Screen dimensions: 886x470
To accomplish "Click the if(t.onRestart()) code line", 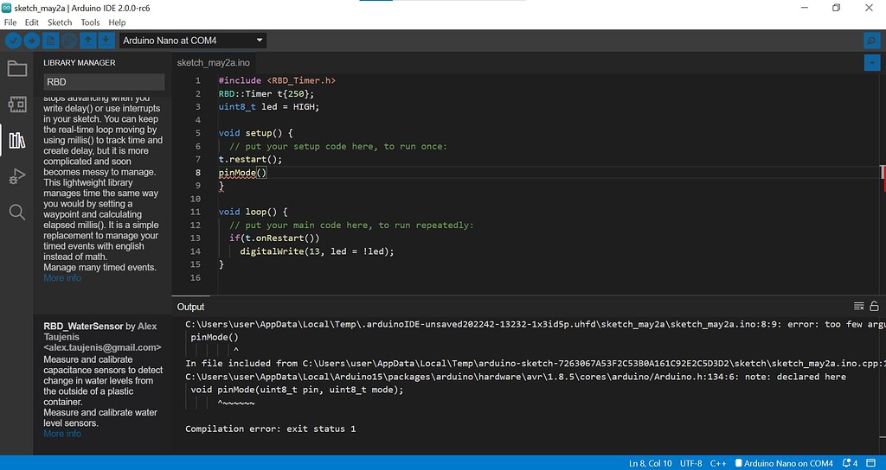I will (274, 238).
